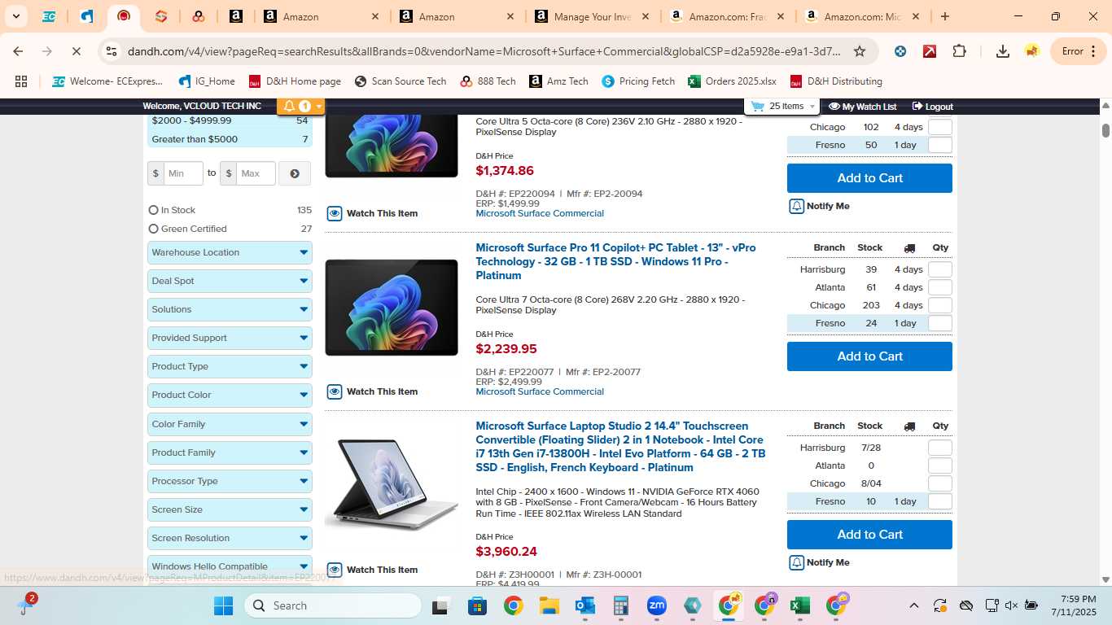The image size is (1112, 625).
Task: Expand the Warehouse Location filter
Action: (230, 252)
